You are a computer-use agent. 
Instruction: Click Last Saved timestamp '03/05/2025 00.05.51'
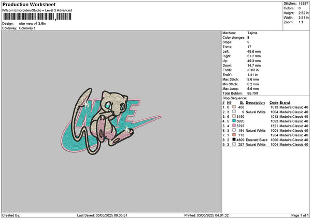click(111, 215)
